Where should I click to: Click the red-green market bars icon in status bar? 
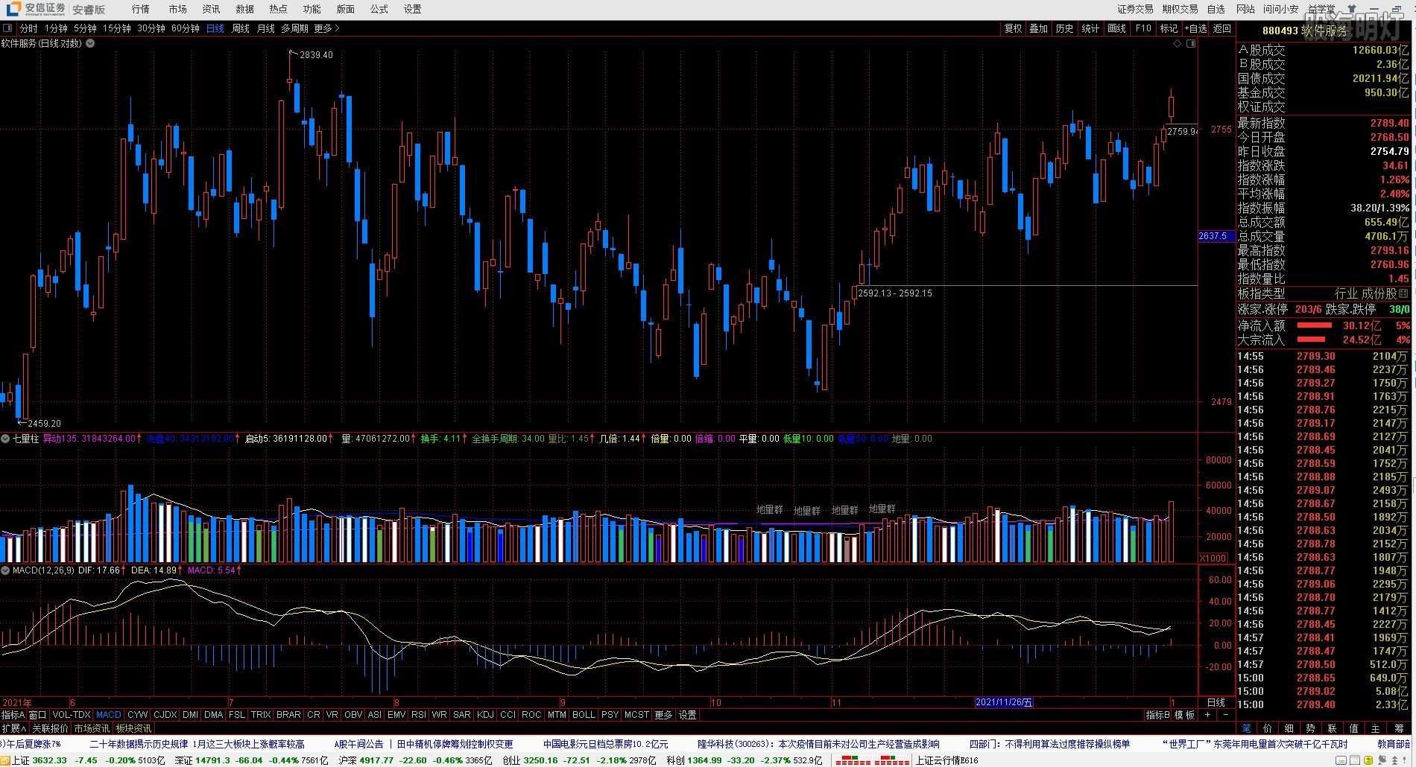tap(871, 760)
